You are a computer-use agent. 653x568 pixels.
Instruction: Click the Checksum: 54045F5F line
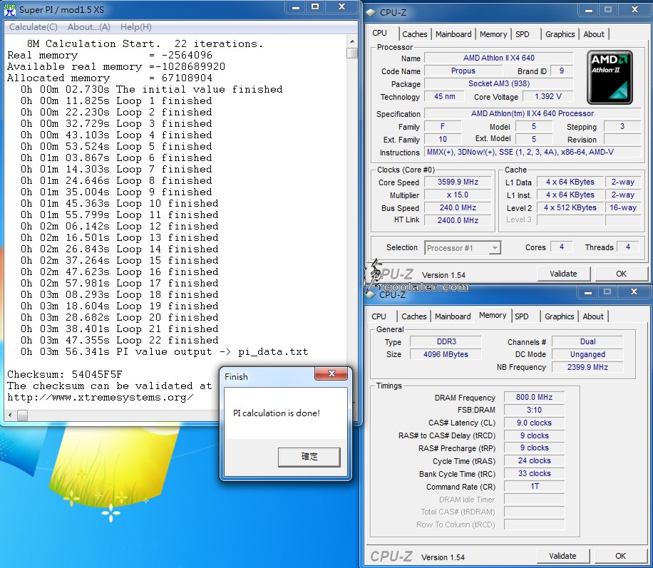tap(65, 374)
